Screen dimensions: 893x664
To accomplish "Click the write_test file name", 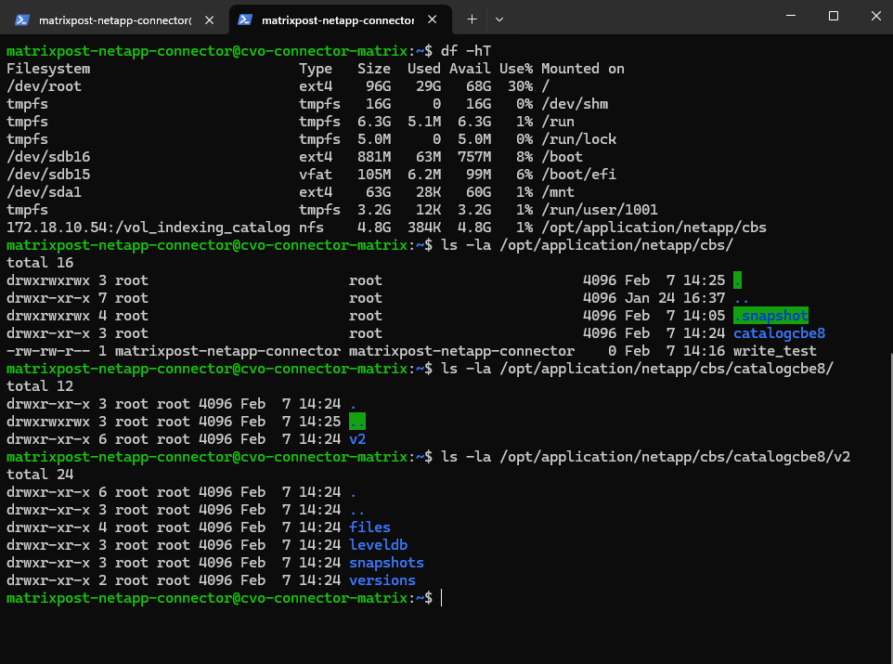I will coord(774,351).
